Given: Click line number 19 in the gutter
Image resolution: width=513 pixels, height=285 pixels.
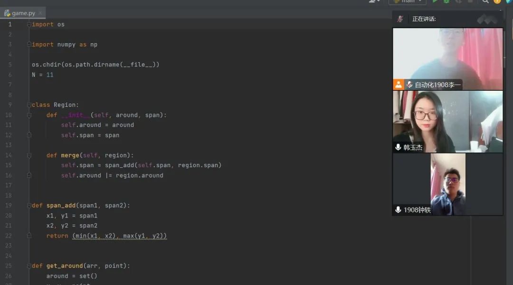Looking at the screenshot, I should point(9,206).
